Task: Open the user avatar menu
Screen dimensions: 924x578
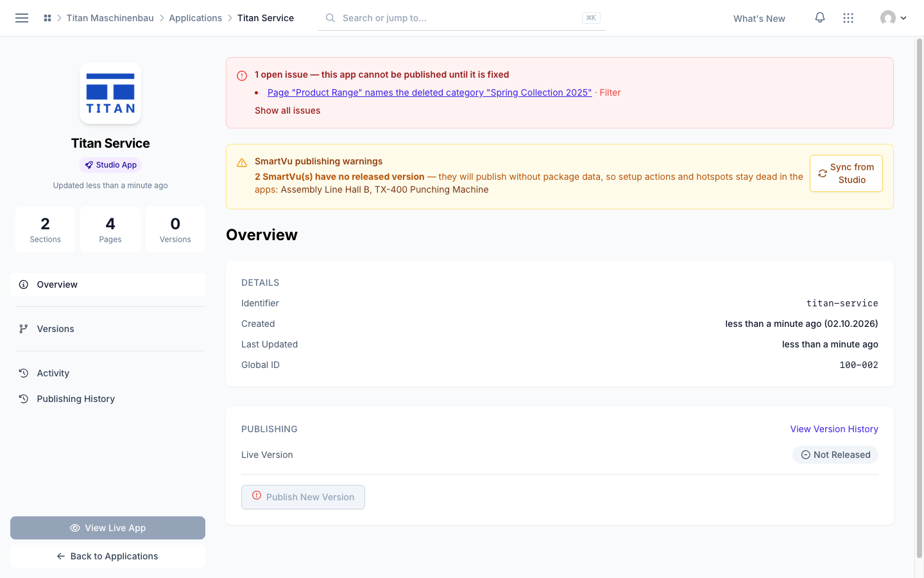Action: [x=893, y=18]
